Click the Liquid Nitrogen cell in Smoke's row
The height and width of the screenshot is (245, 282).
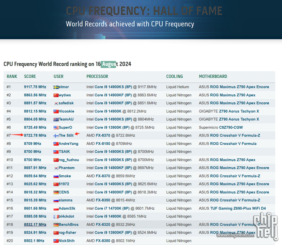pyautogui.click(x=179, y=176)
